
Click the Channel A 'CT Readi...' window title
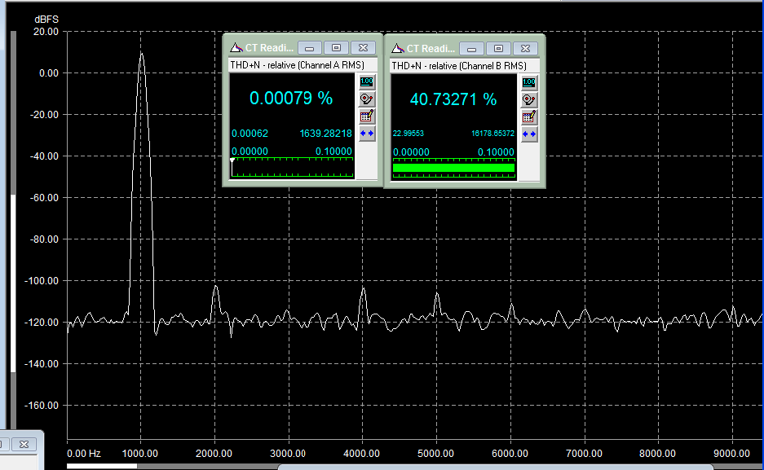[x=269, y=48]
